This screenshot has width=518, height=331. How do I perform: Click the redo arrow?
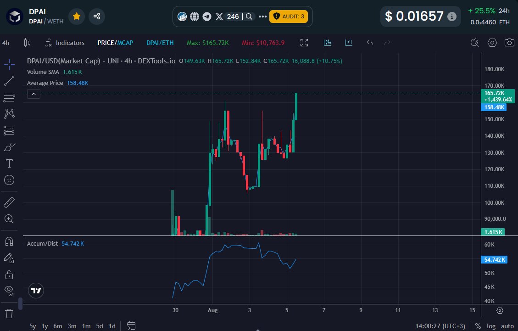tap(388, 43)
